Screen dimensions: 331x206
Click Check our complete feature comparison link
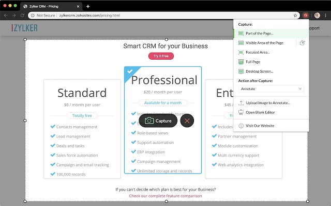[165, 196]
